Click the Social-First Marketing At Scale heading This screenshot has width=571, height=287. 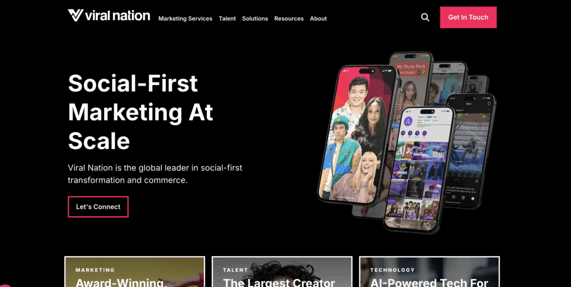click(x=141, y=112)
